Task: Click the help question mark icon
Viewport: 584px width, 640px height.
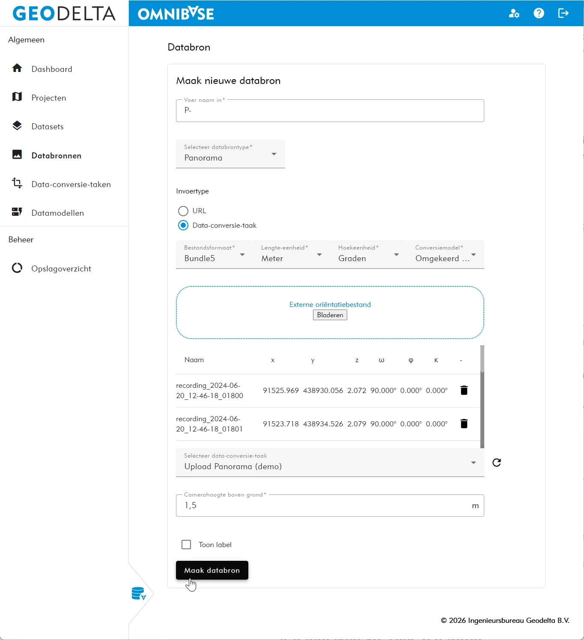Action: click(539, 13)
